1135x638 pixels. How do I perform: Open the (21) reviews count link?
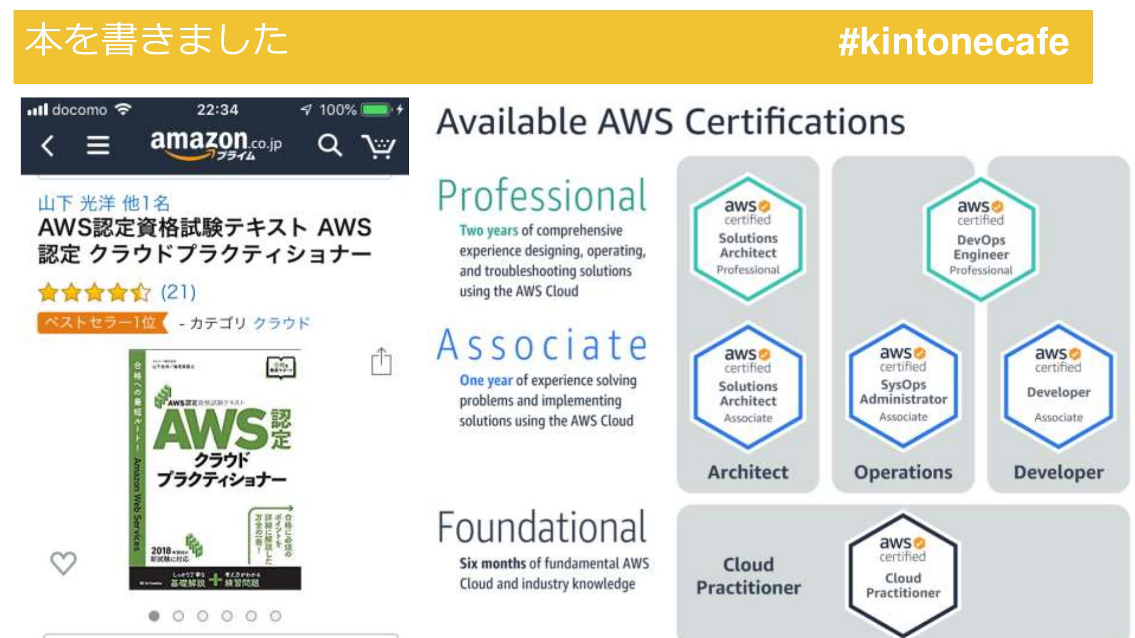point(178,291)
